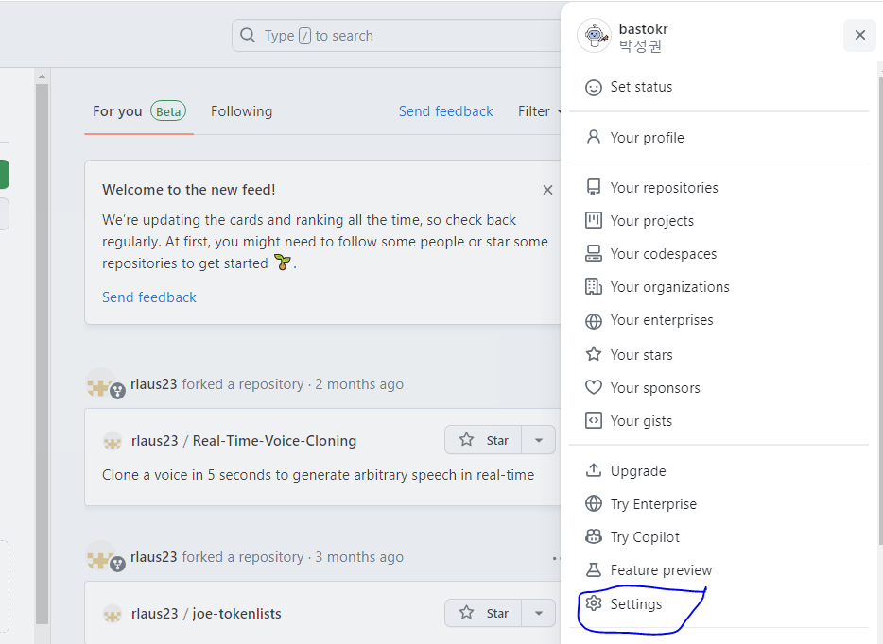Click the person icon beside Your profile
This screenshot has width=883, height=644.
594,137
